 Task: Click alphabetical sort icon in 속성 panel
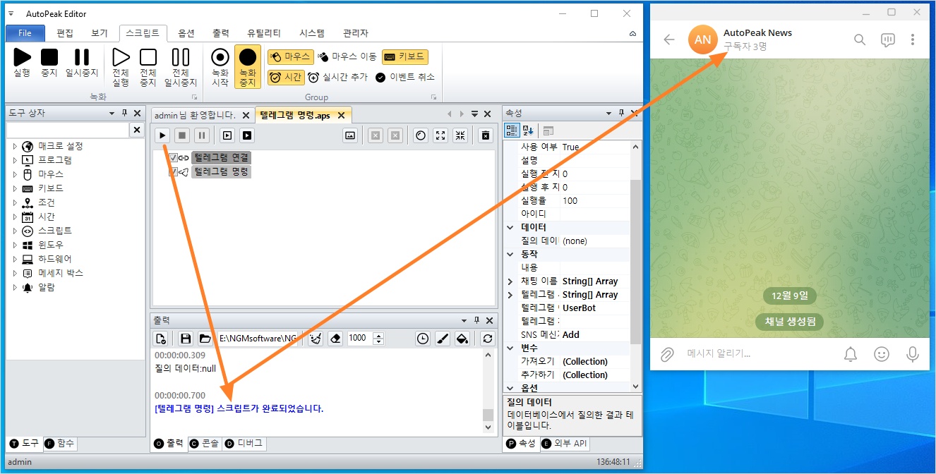pyautogui.click(x=528, y=130)
